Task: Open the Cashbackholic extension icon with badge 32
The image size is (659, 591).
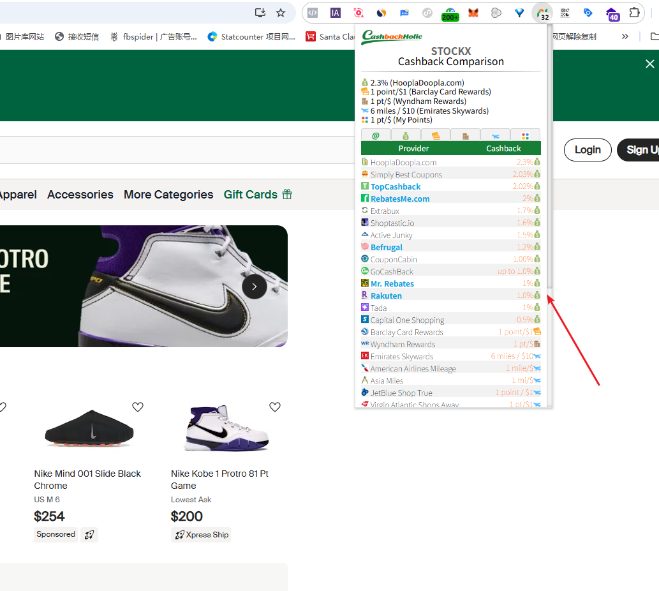Action: pyautogui.click(x=542, y=13)
